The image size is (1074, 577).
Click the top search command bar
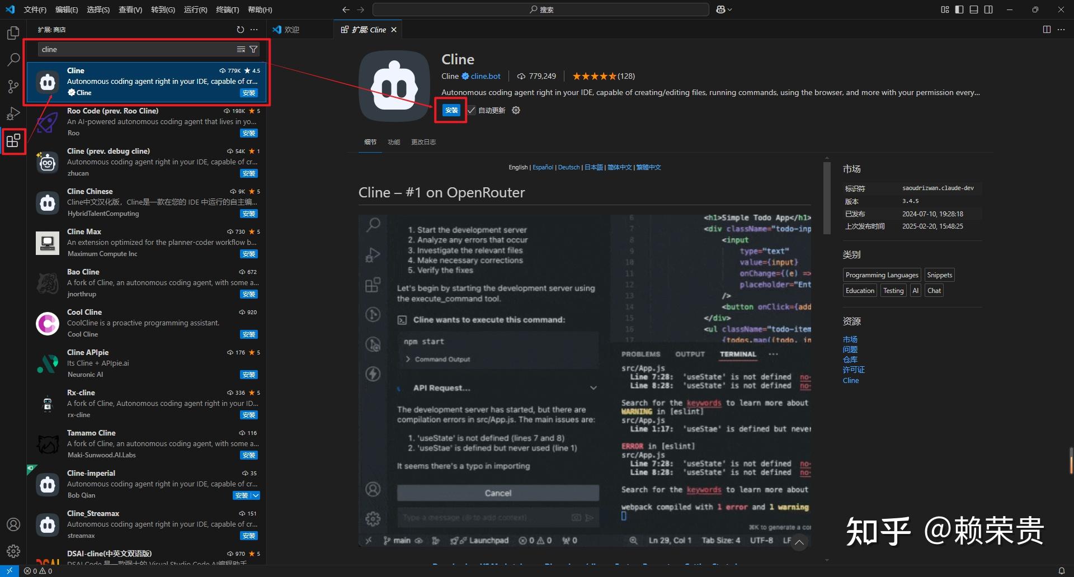tap(540, 10)
